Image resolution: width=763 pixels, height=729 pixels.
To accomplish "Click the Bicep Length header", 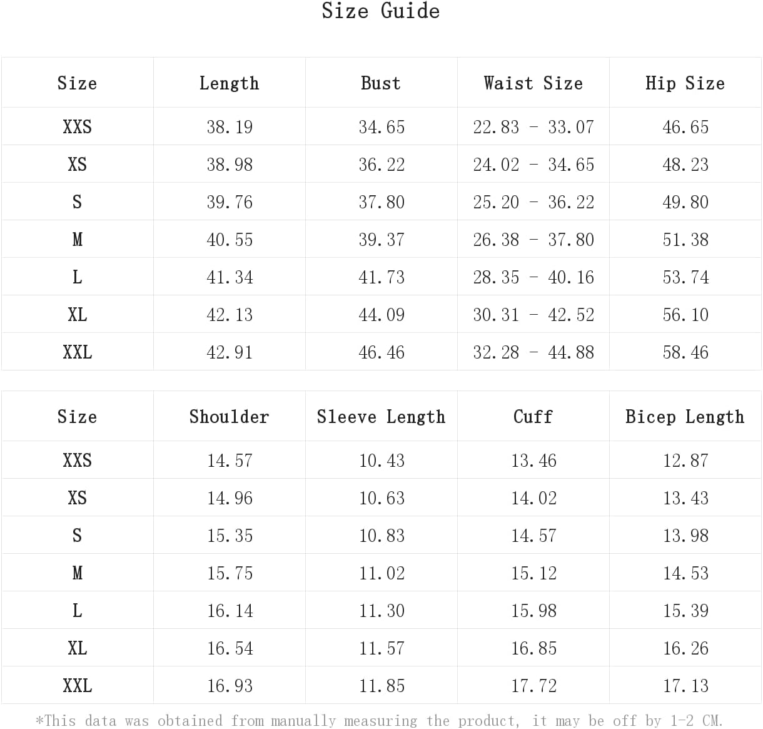I will [685, 417].
